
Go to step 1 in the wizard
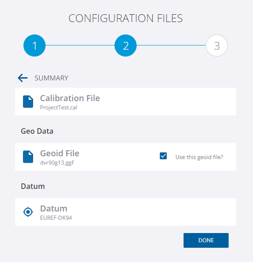tap(34, 46)
